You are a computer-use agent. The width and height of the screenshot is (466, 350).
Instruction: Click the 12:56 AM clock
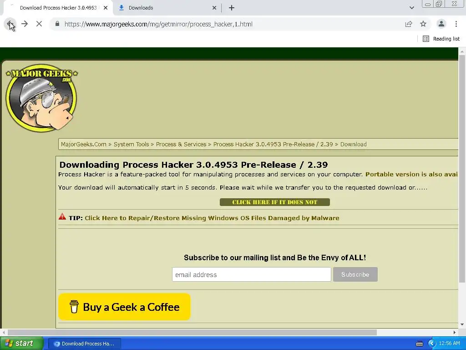449,344
